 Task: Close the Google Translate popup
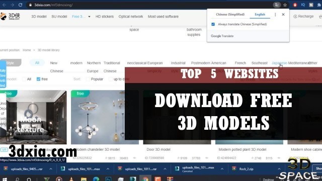click(283, 15)
